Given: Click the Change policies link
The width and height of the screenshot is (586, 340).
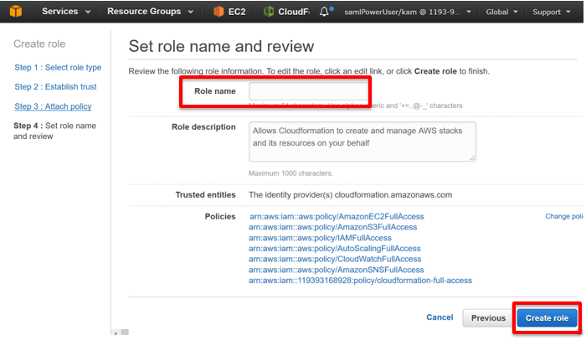Looking at the screenshot, I should tap(564, 216).
